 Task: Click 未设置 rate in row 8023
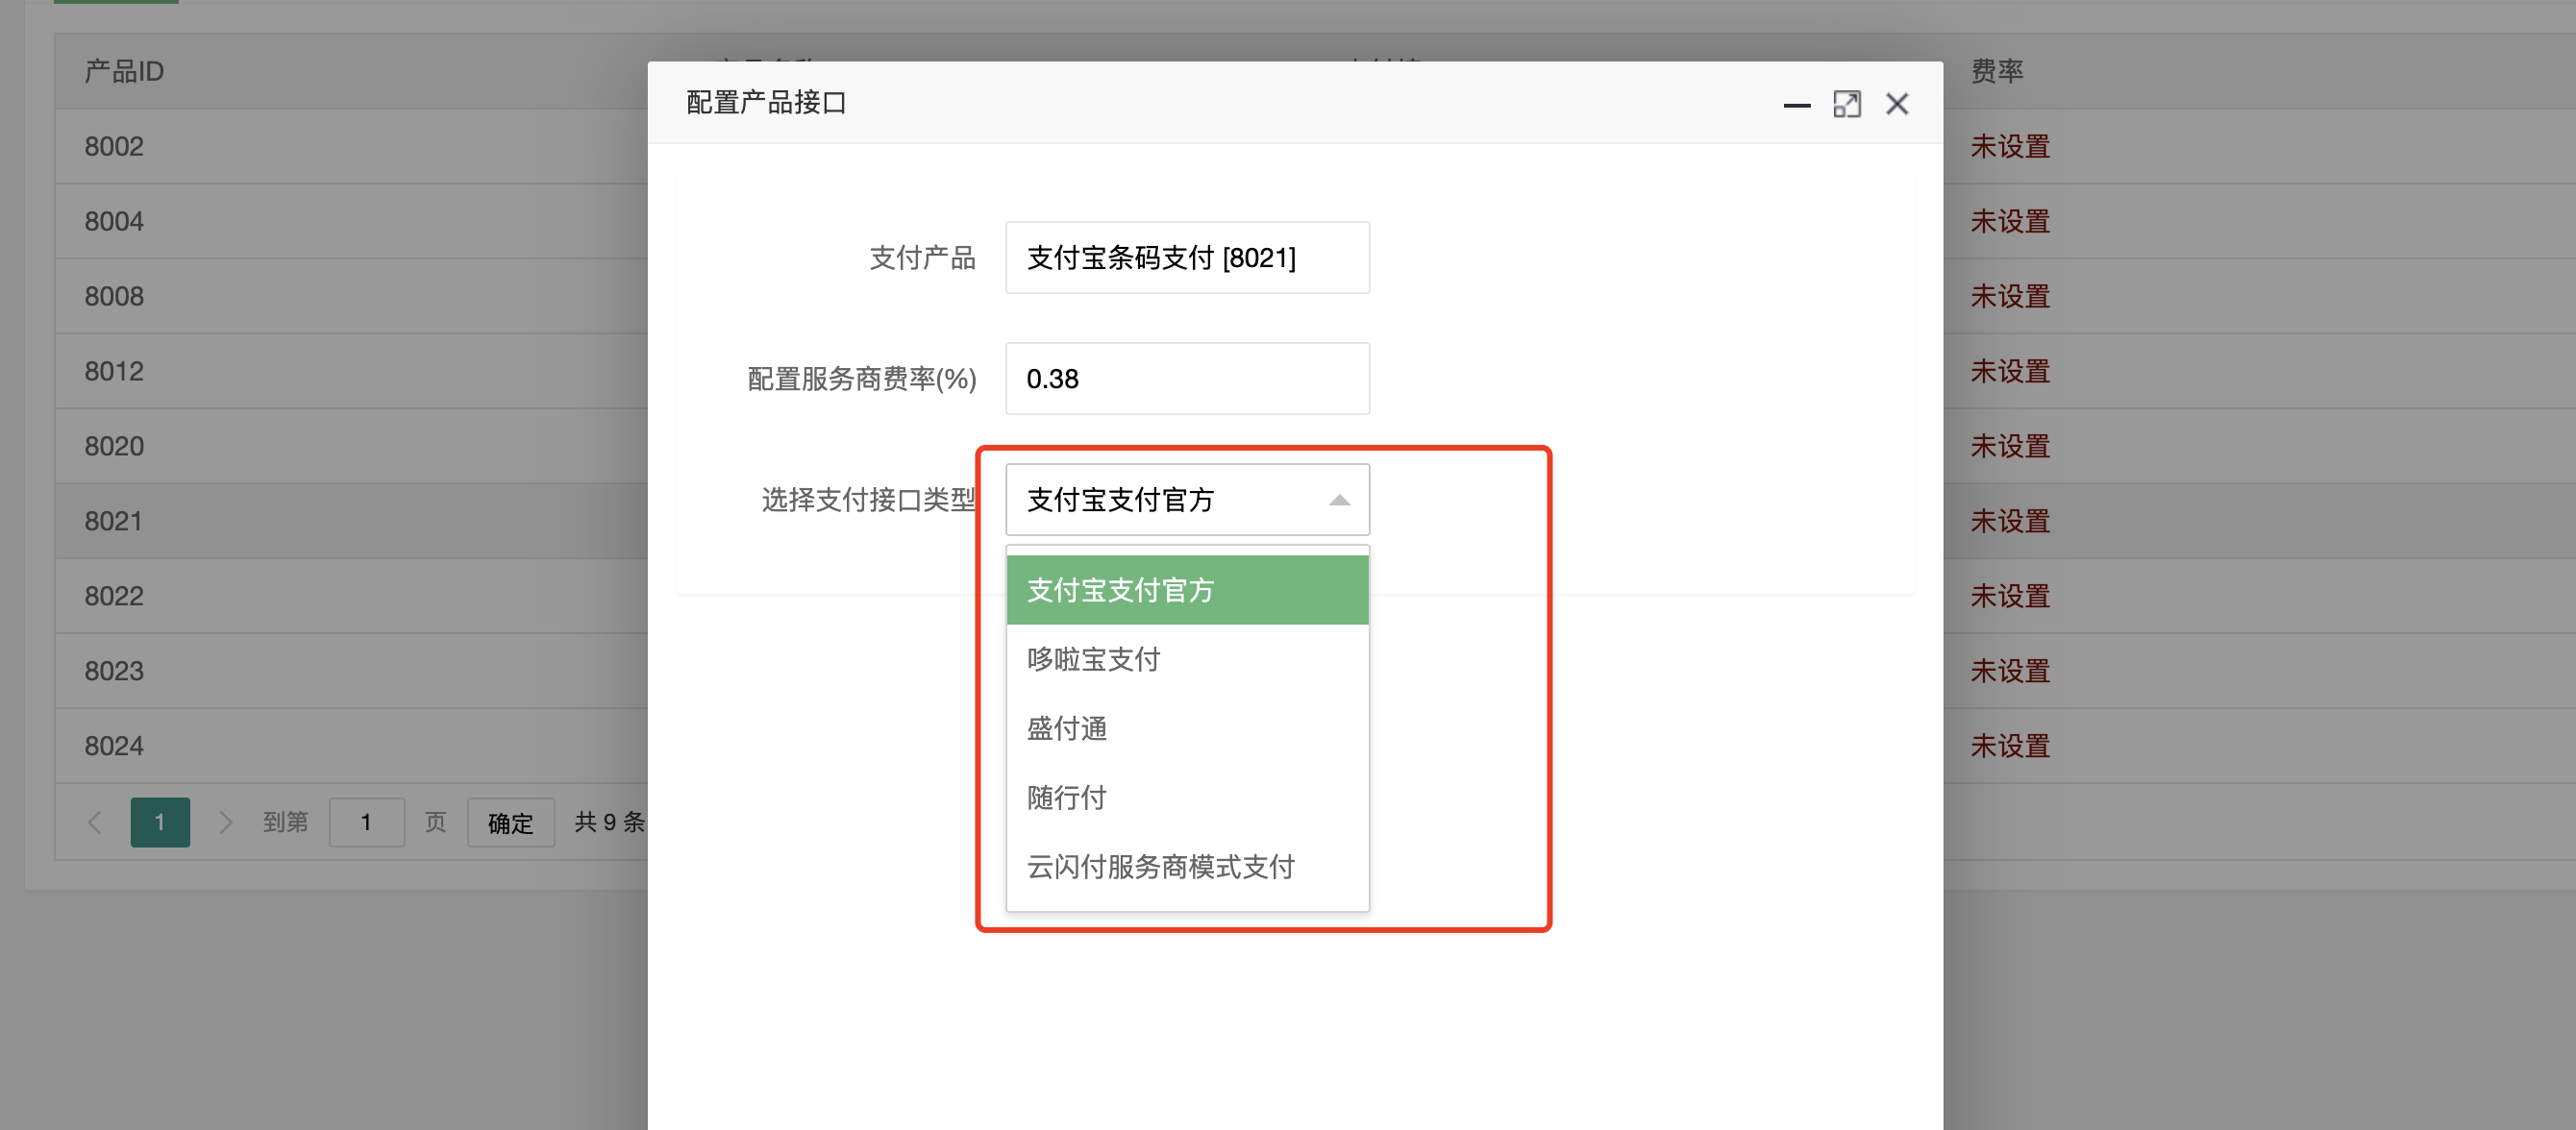pos(2010,671)
